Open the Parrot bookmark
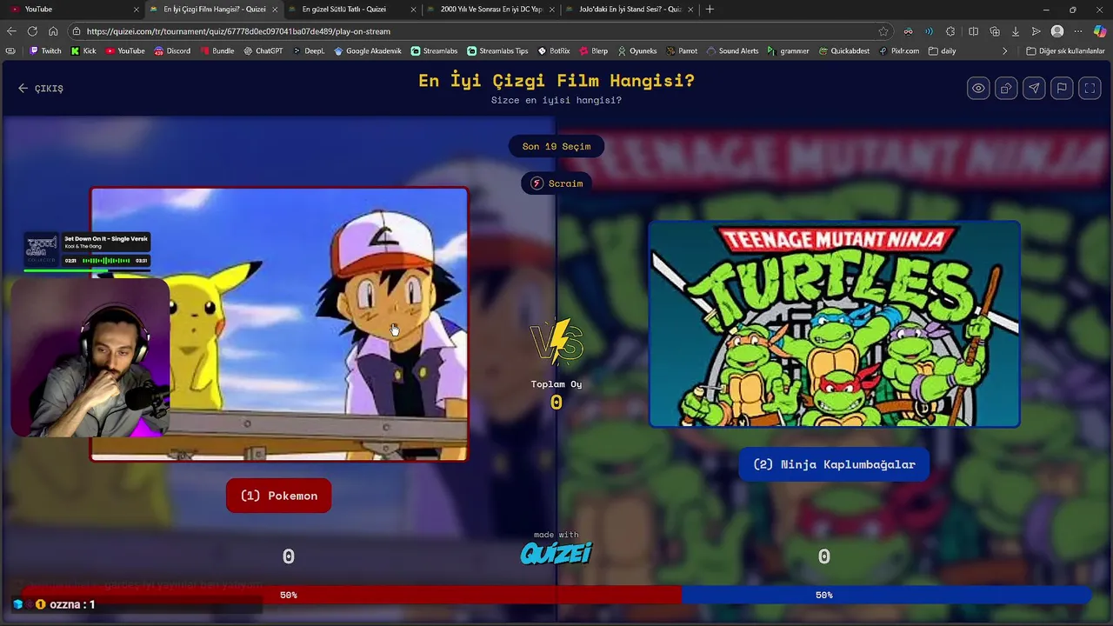The width and height of the screenshot is (1113, 626). (682, 50)
